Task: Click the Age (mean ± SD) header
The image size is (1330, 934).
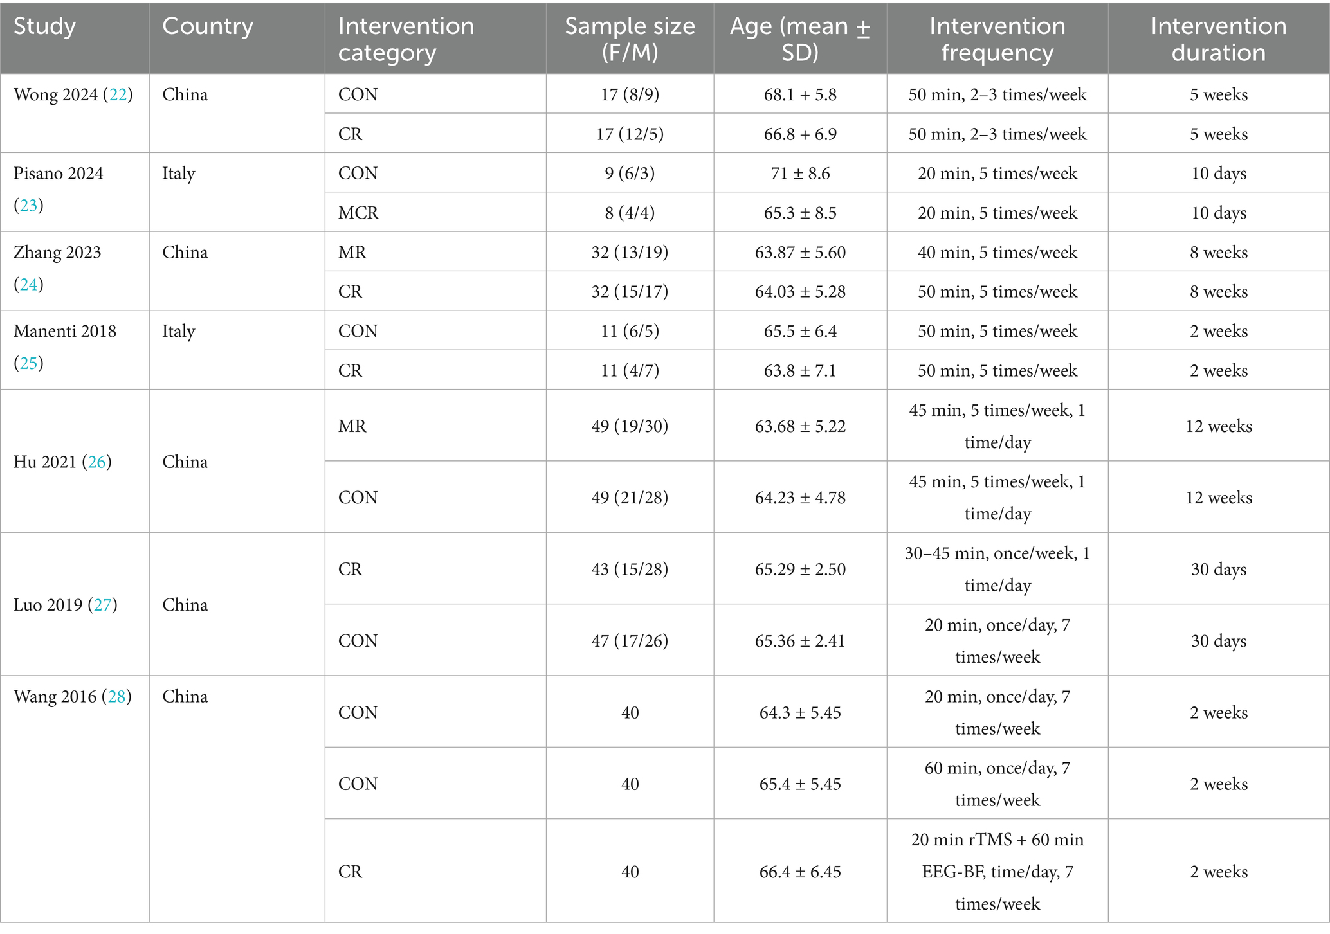Action: point(799,39)
